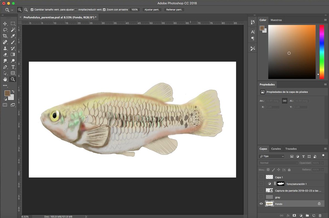Open the Capas panel options menu
This screenshot has height=218, width=329.
(325, 149)
